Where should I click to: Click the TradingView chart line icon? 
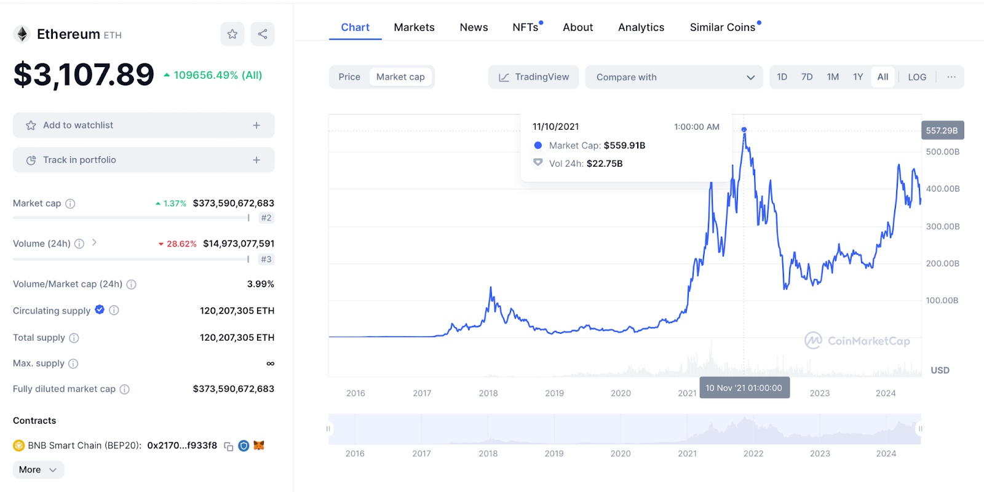[x=504, y=77]
